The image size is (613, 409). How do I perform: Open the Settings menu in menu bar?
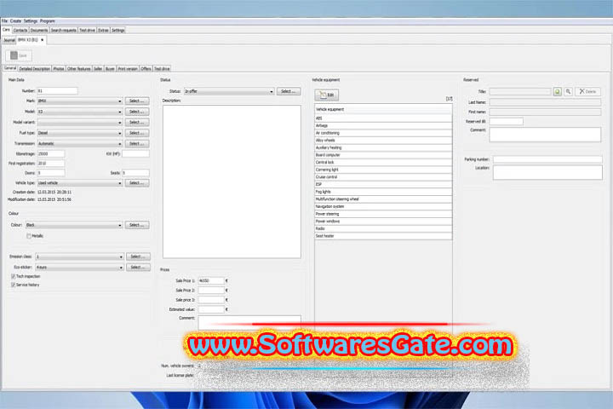(x=31, y=20)
